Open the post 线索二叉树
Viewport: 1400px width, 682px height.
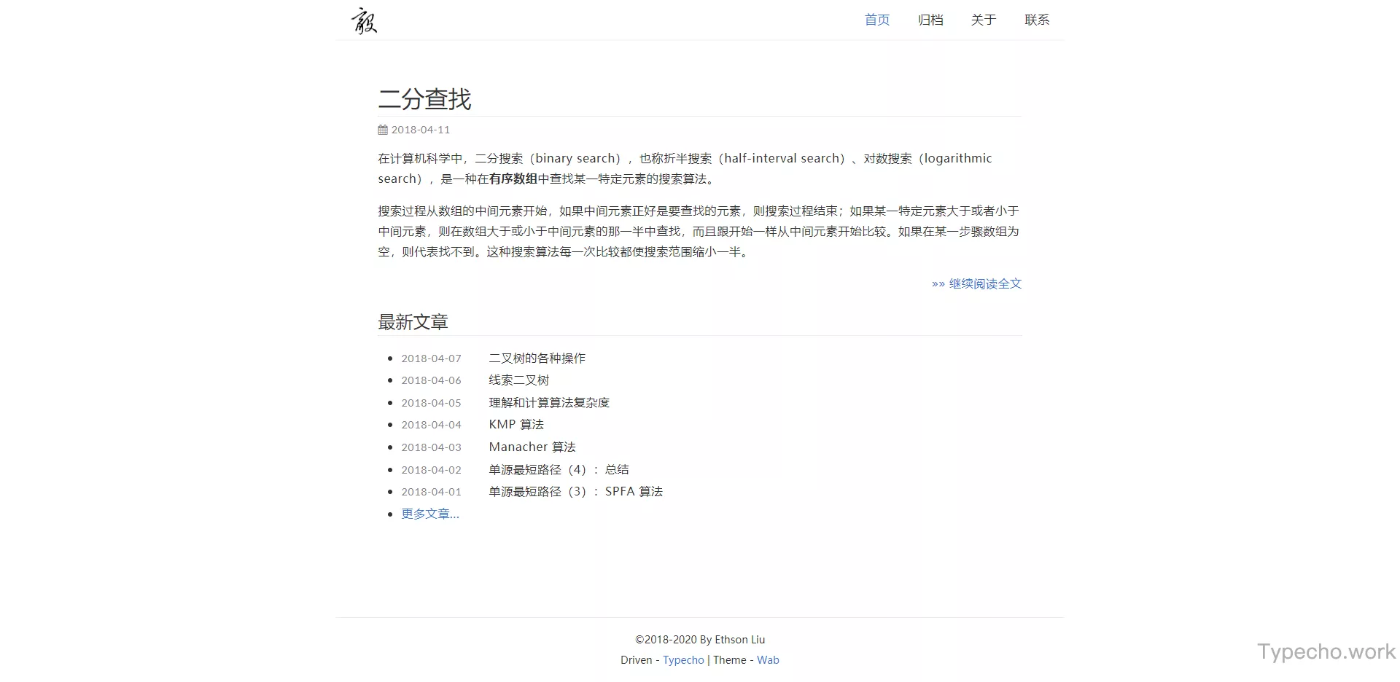point(518,380)
